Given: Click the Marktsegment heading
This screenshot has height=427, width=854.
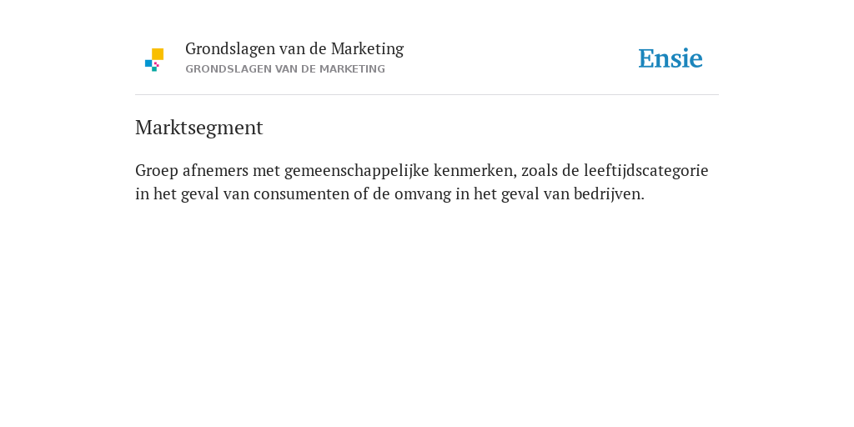Looking at the screenshot, I should pyautogui.click(x=198, y=128).
